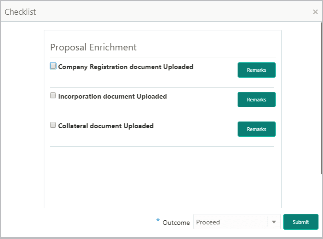Click the Proposal Enrichment heading
Viewport: 323px width, 239px height.
point(93,47)
